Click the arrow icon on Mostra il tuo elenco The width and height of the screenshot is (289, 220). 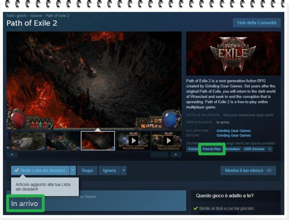[x=270, y=170]
